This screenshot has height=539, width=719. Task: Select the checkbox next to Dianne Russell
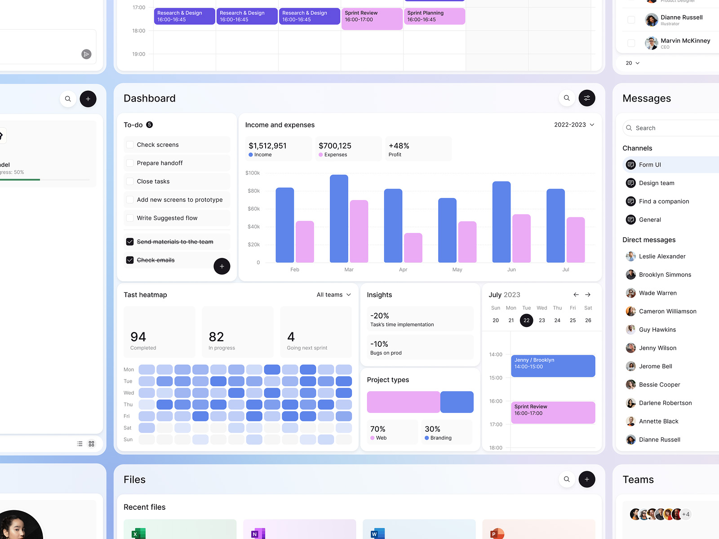pos(631,20)
